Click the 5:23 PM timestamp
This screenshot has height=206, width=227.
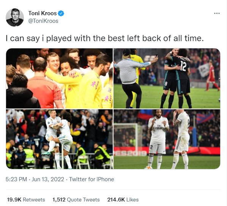[x=16, y=179]
